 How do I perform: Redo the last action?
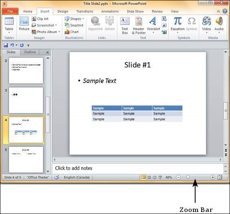pos(22,45)
